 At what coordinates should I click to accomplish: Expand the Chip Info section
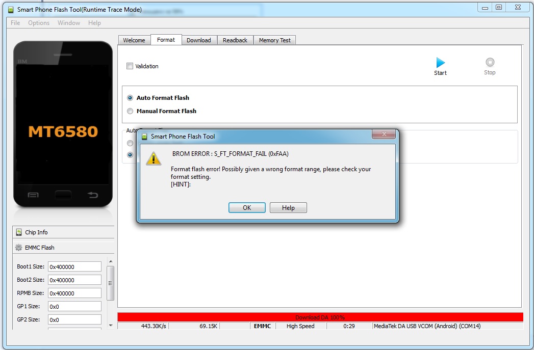coord(63,232)
